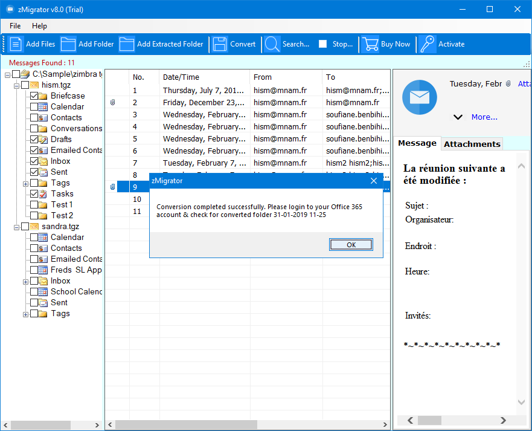This screenshot has height=431, width=532.
Task: Click the preview pane horizontal scrollbar thumb
Action: click(x=429, y=421)
